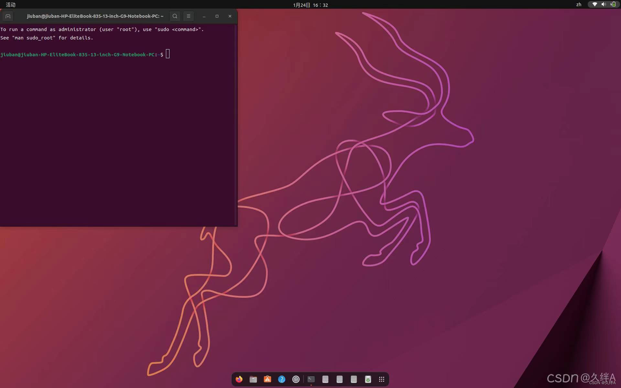This screenshot has height=388, width=621.
Task: Click the Wi-Fi status icon
Action: pyautogui.click(x=594, y=5)
